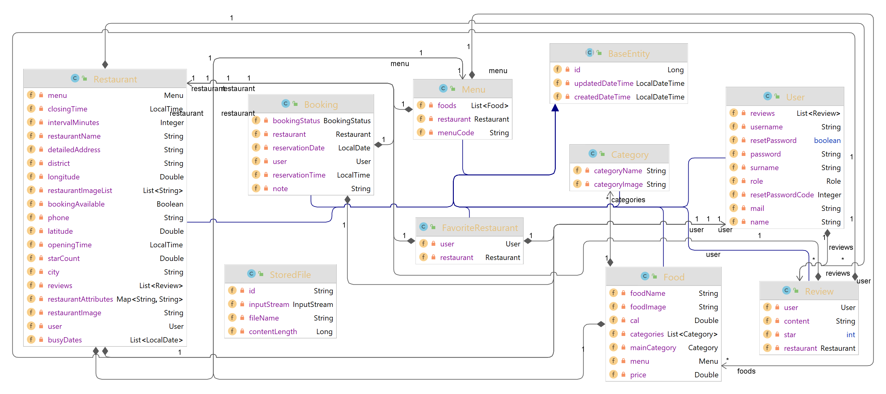Screen dimensions: 886x394
Task: Select the Review class title
Action: point(819,291)
